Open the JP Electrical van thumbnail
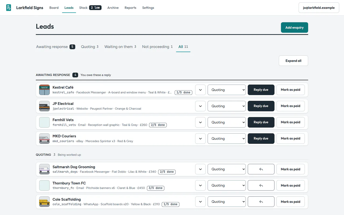Image resolution: width=344 pixels, height=215 pixels. [x=44, y=106]
